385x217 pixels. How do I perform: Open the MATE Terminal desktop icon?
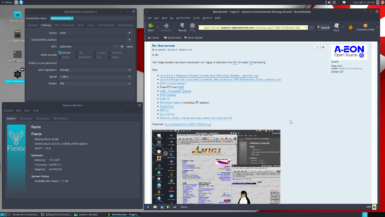(17, 54)
